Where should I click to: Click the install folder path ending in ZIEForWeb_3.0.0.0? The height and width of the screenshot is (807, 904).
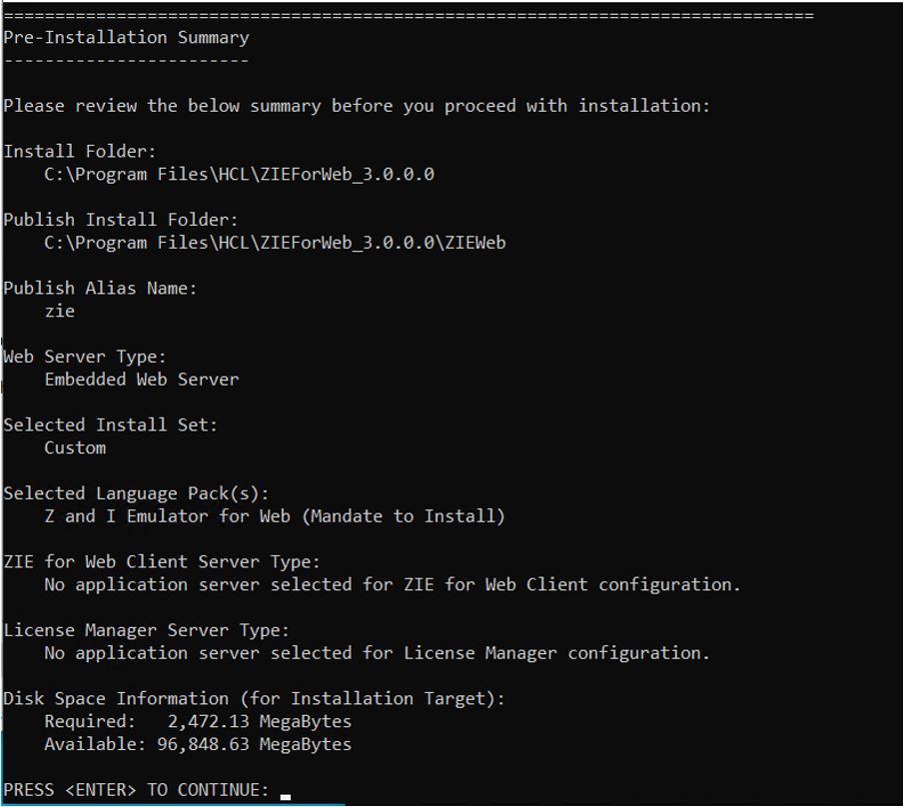click(239, 174)
